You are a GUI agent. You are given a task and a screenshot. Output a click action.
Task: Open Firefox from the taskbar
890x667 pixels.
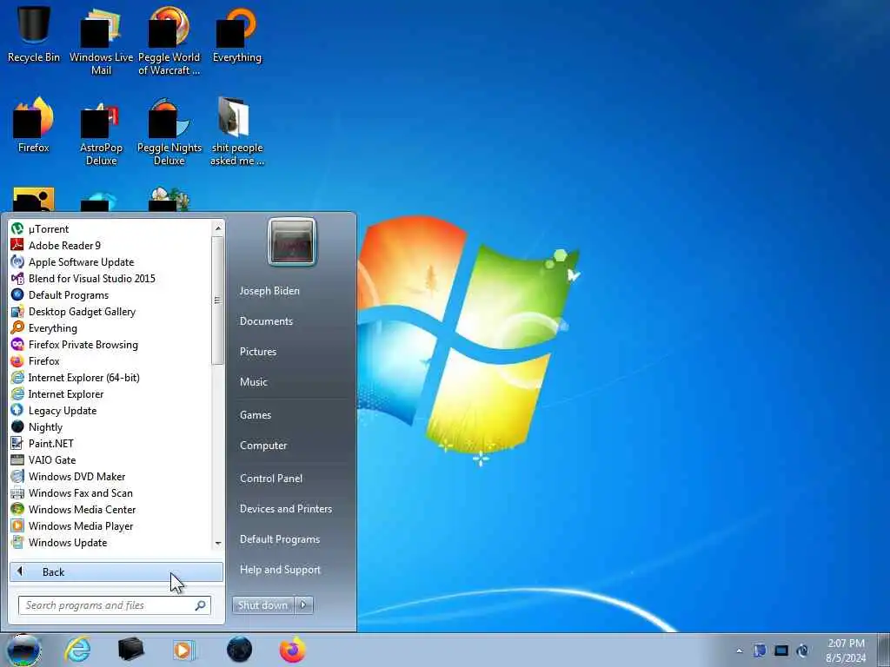point(292,650)
